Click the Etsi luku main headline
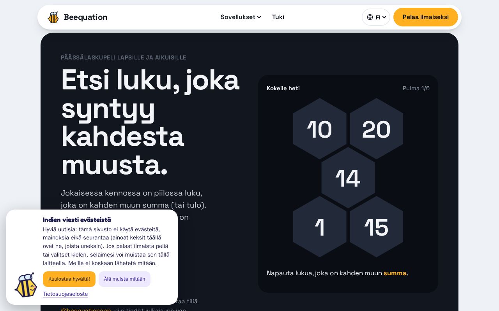 click(150, 122)
